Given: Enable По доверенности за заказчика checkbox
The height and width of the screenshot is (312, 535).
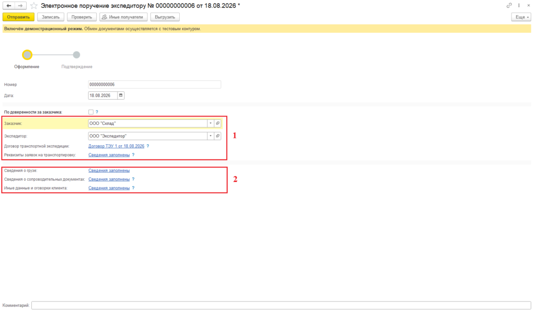Looking at the screenshot, I should 91,112.
